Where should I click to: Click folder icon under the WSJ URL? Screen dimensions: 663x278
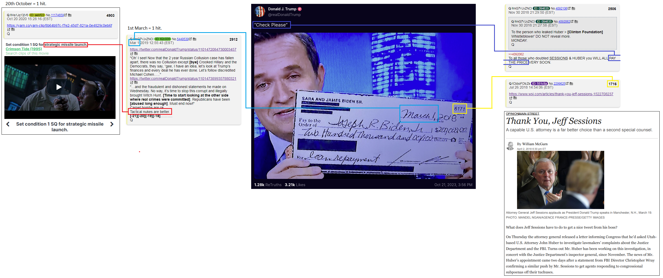[515, 98]
